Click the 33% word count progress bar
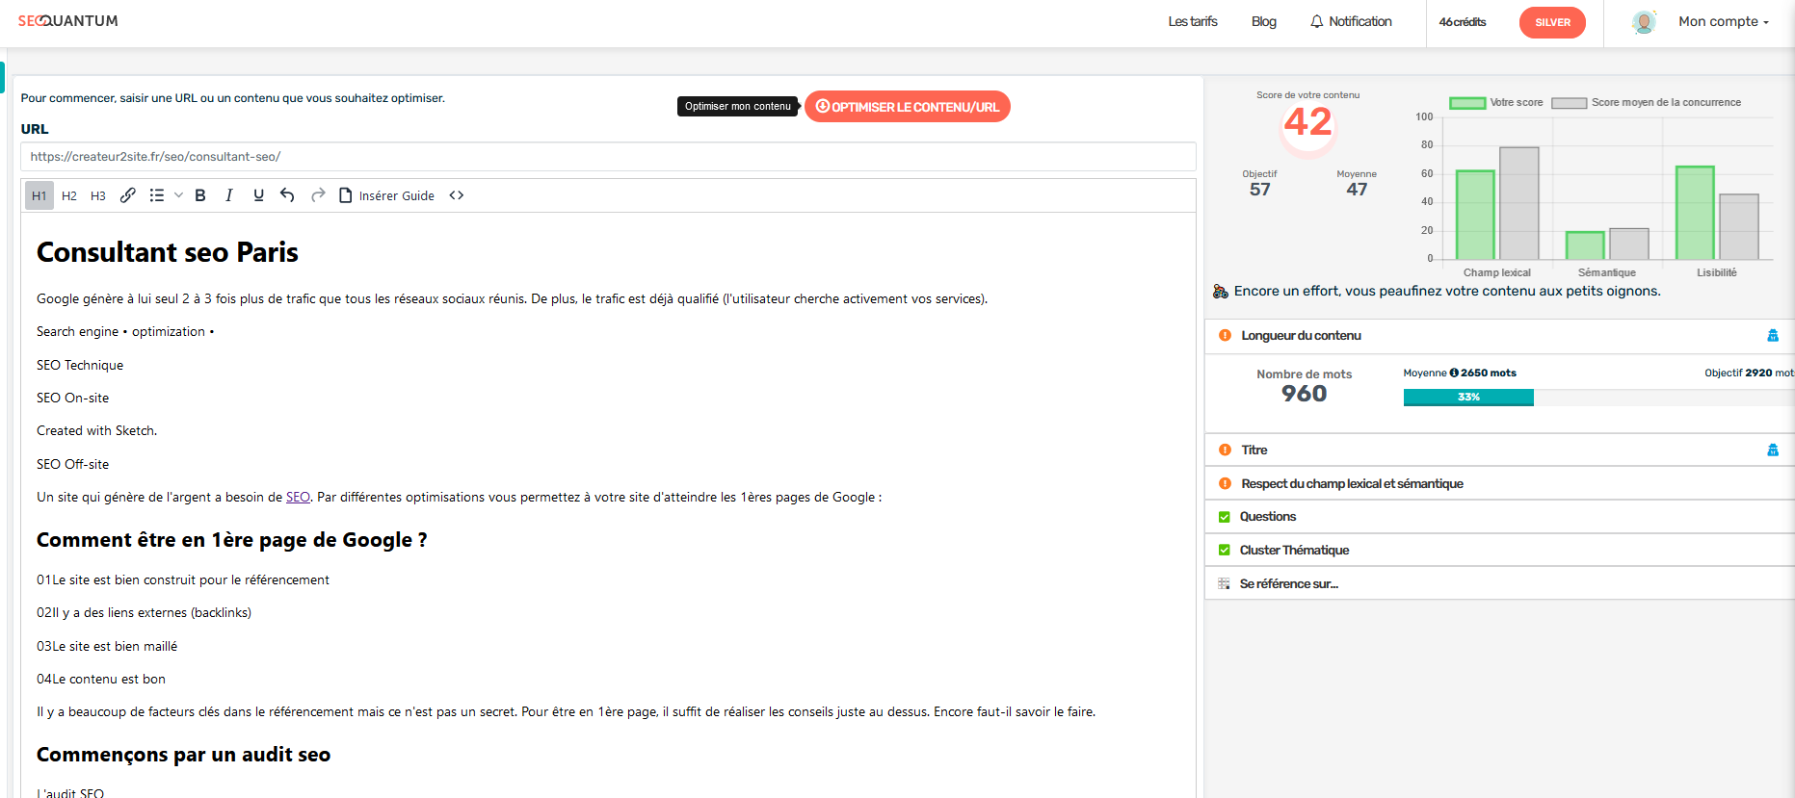The width and height of the screenshot is (1795, 798). pos(1467,398)
